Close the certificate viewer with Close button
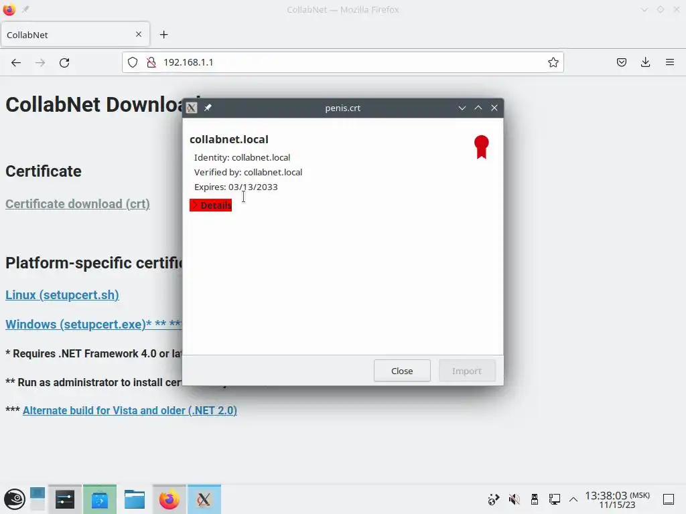Image resolution: width=686 pixels, height=514 pixels. [402, 371]
